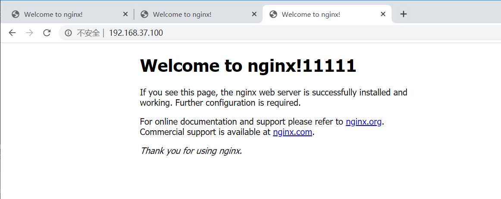Go back using the back arrow
The image size is (501, 199).
click(12, 33)
